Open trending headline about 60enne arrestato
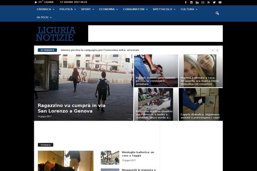 point(100,50)
